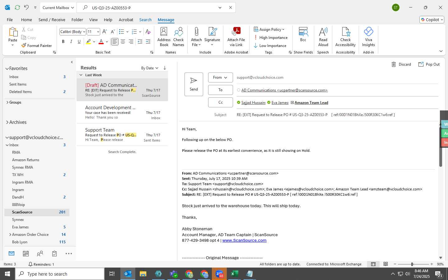Discard the draft reply
The image size is (448, 280).
point(401,64)
